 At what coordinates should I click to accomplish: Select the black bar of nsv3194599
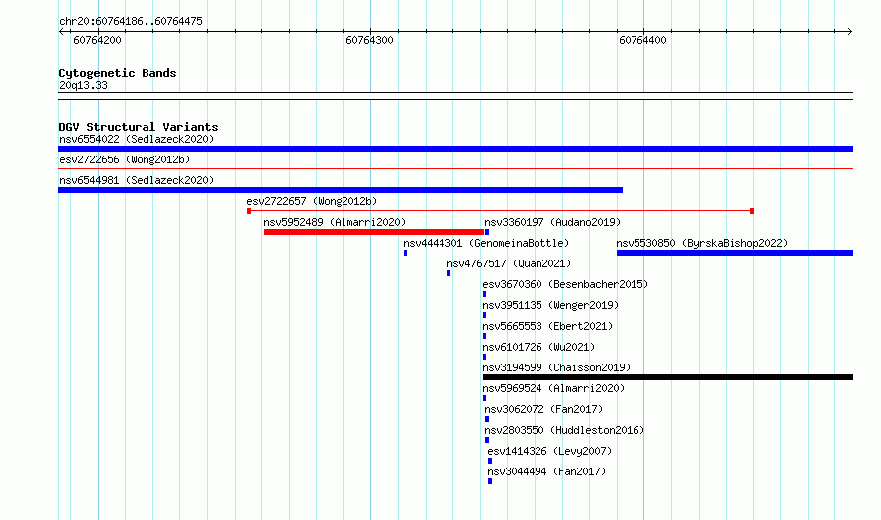coord(668,377)
